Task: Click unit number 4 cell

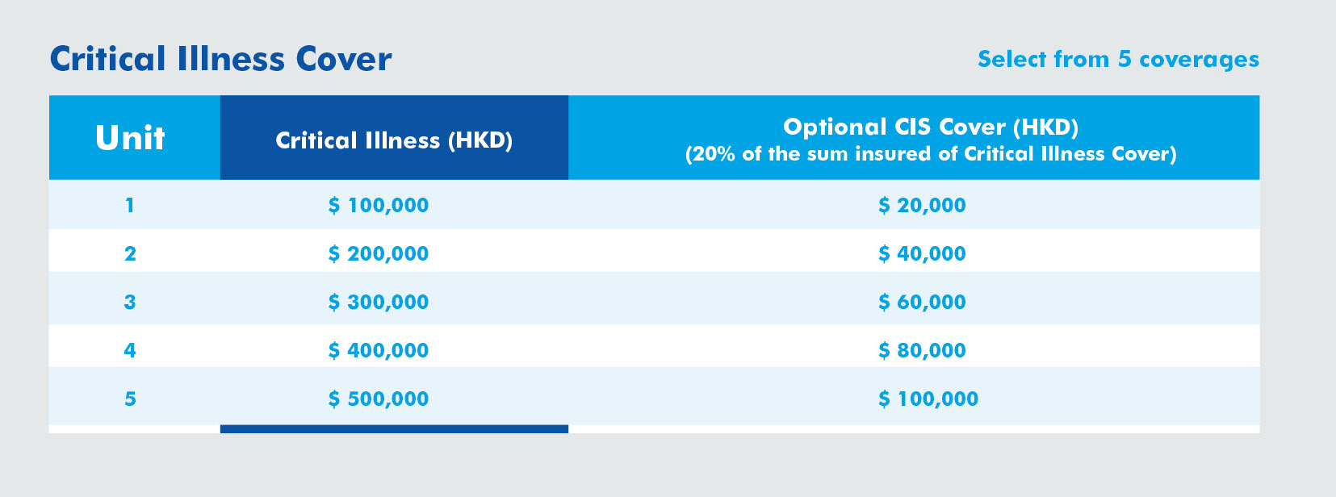Action: pos(130,350)
